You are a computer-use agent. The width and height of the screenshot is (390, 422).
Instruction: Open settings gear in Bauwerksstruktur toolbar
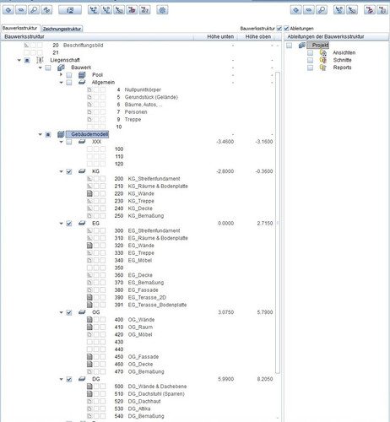pyautogui.click(x=162, y=10)
